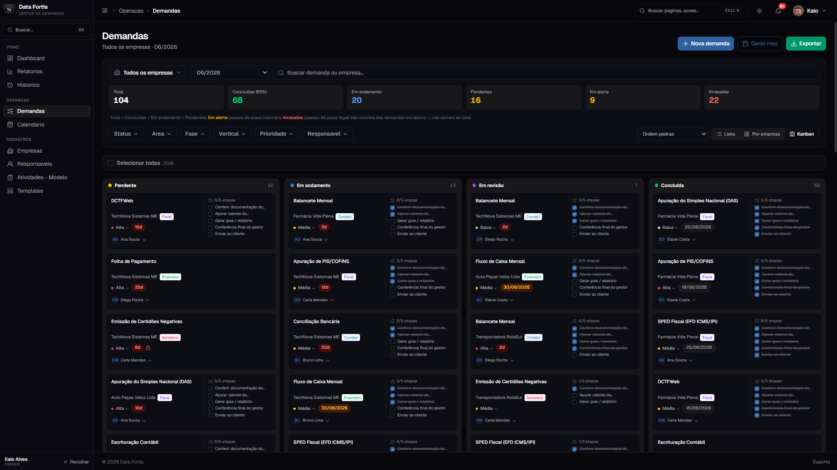Click the Suporte link
837x470 pixels.
click(x=821, y=462)
